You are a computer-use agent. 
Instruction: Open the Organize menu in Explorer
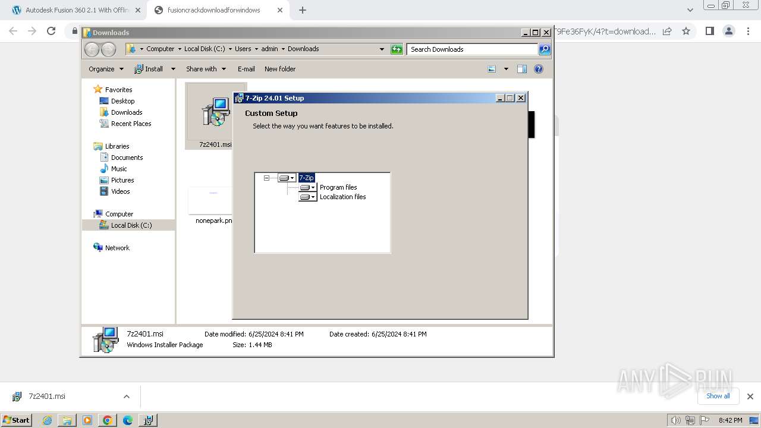point(106,69)
